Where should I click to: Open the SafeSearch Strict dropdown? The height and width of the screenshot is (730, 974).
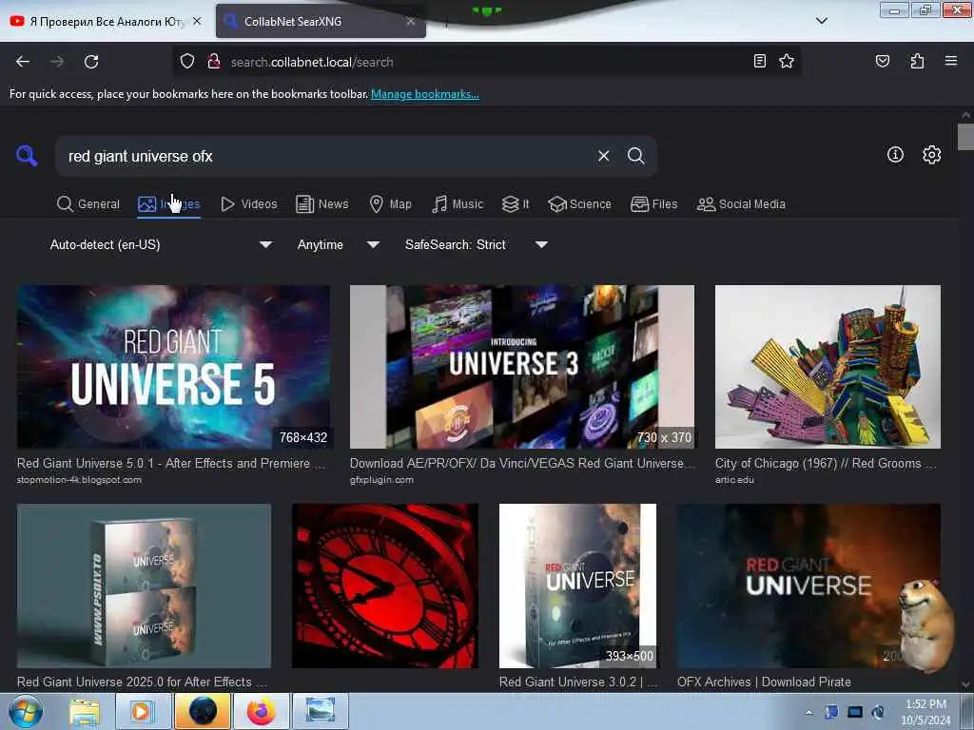coord(476,244)
